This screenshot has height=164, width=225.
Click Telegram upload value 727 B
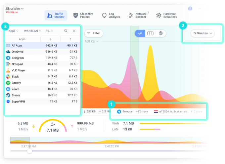(73, 58)
